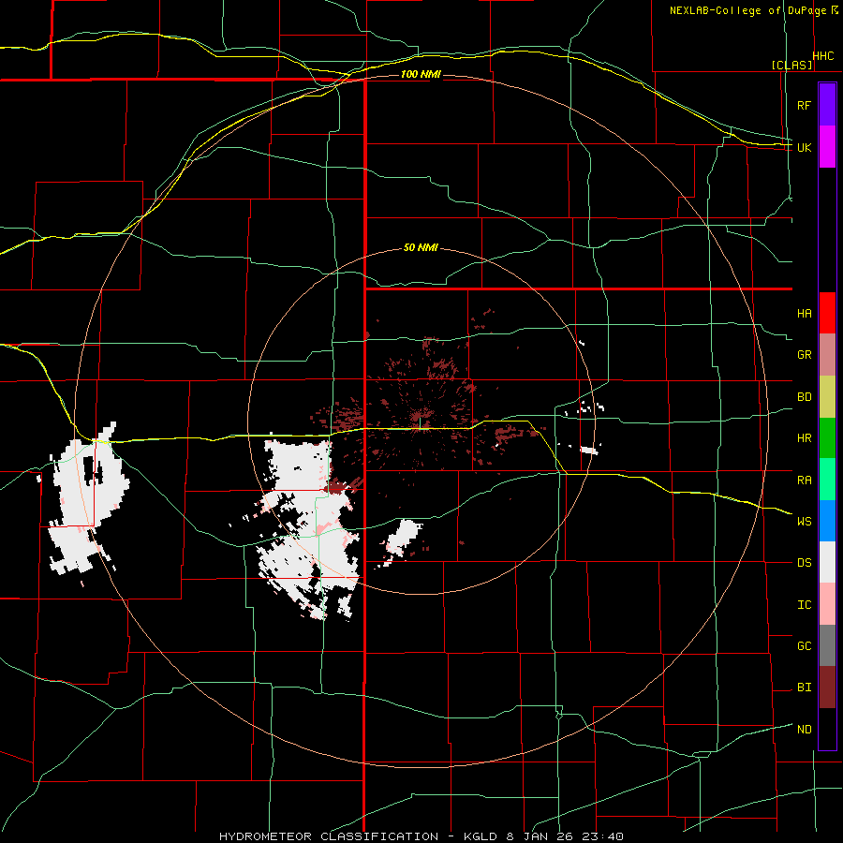Select the DS white legend swatch
This screenshot has height=843, width=843.
pyautogui.click(x=827, y=562)
